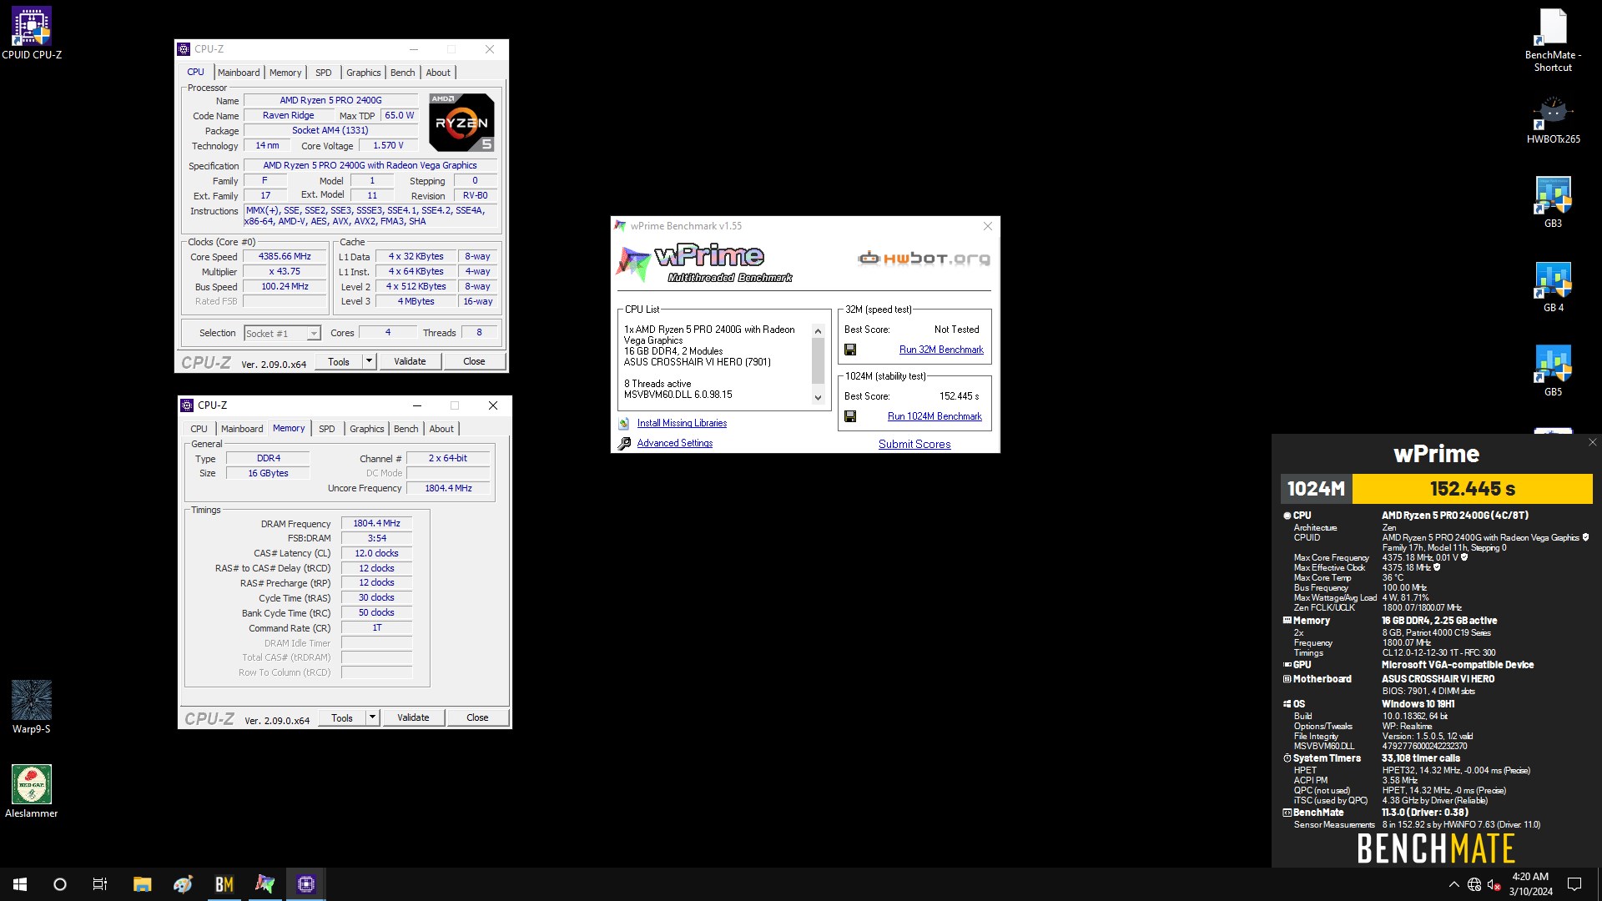
Task: Open the Warp9-S desktop icon
Action: click(32, 707)
